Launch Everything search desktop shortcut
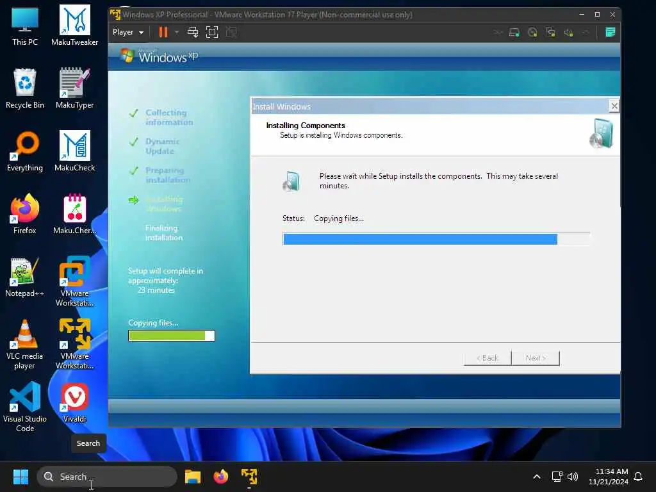The image size is (656, 492). click(25, 151)
